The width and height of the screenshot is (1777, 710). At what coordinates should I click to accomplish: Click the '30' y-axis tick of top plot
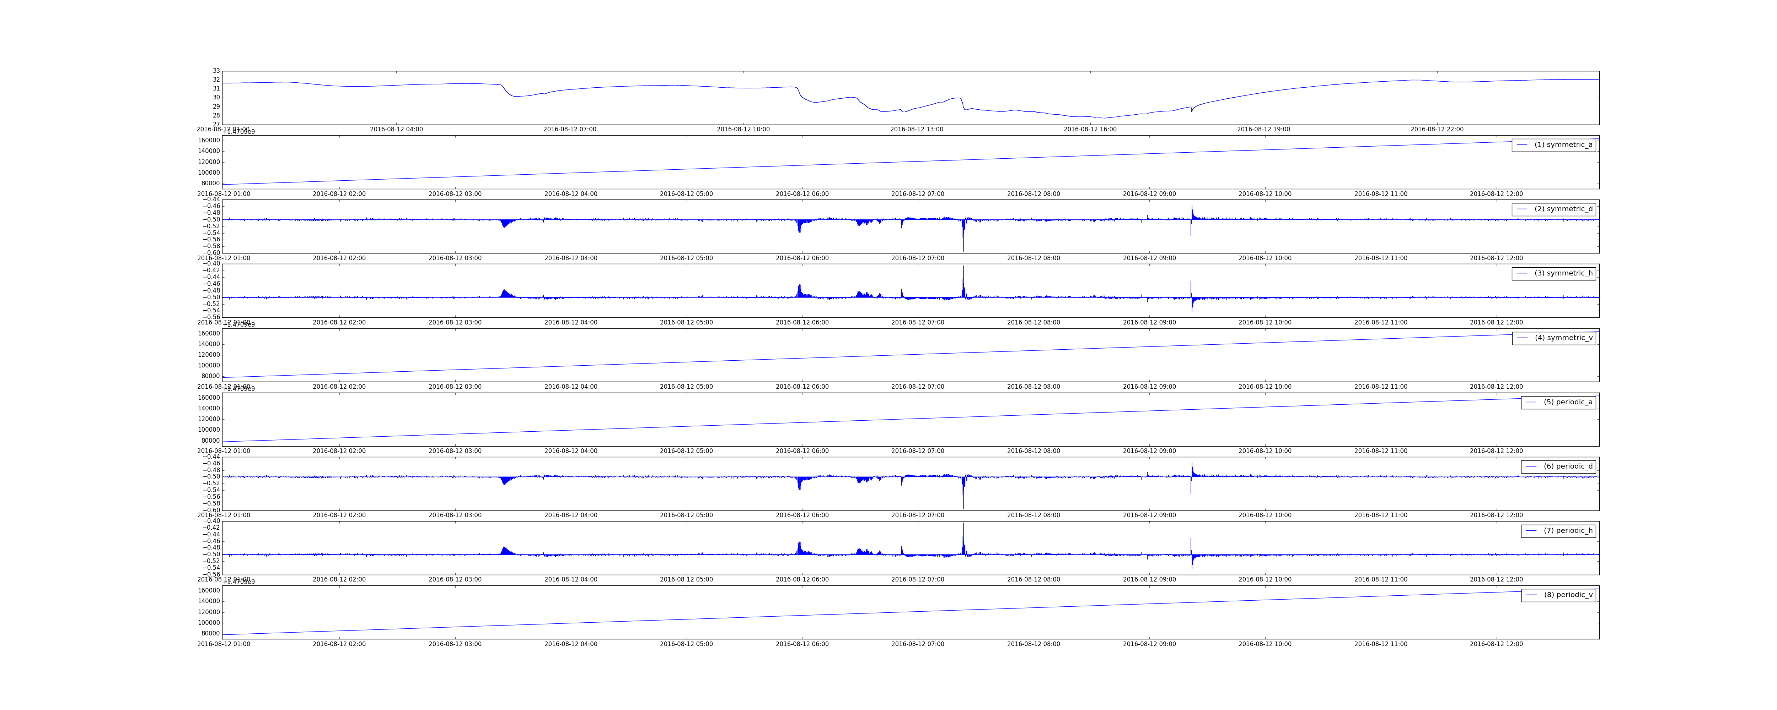pos(216,98)
